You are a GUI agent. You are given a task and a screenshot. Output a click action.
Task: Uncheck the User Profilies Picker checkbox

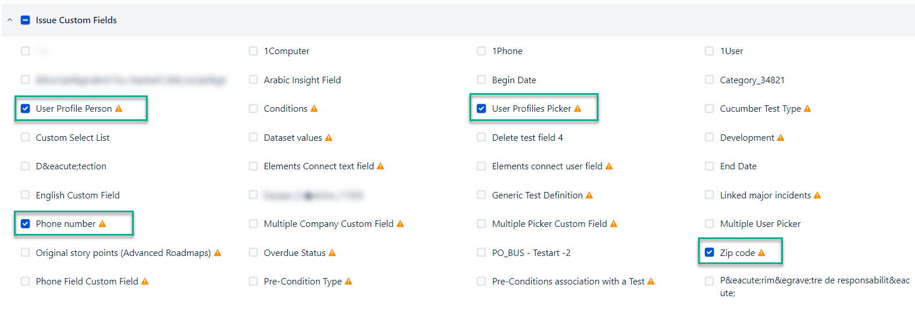click(482, 109)
